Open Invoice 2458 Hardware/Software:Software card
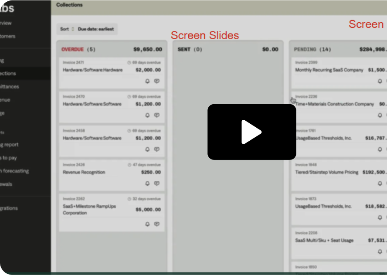The height and width of the screenshot is (275, 387). pyautogui.click(x=112, y=141)
